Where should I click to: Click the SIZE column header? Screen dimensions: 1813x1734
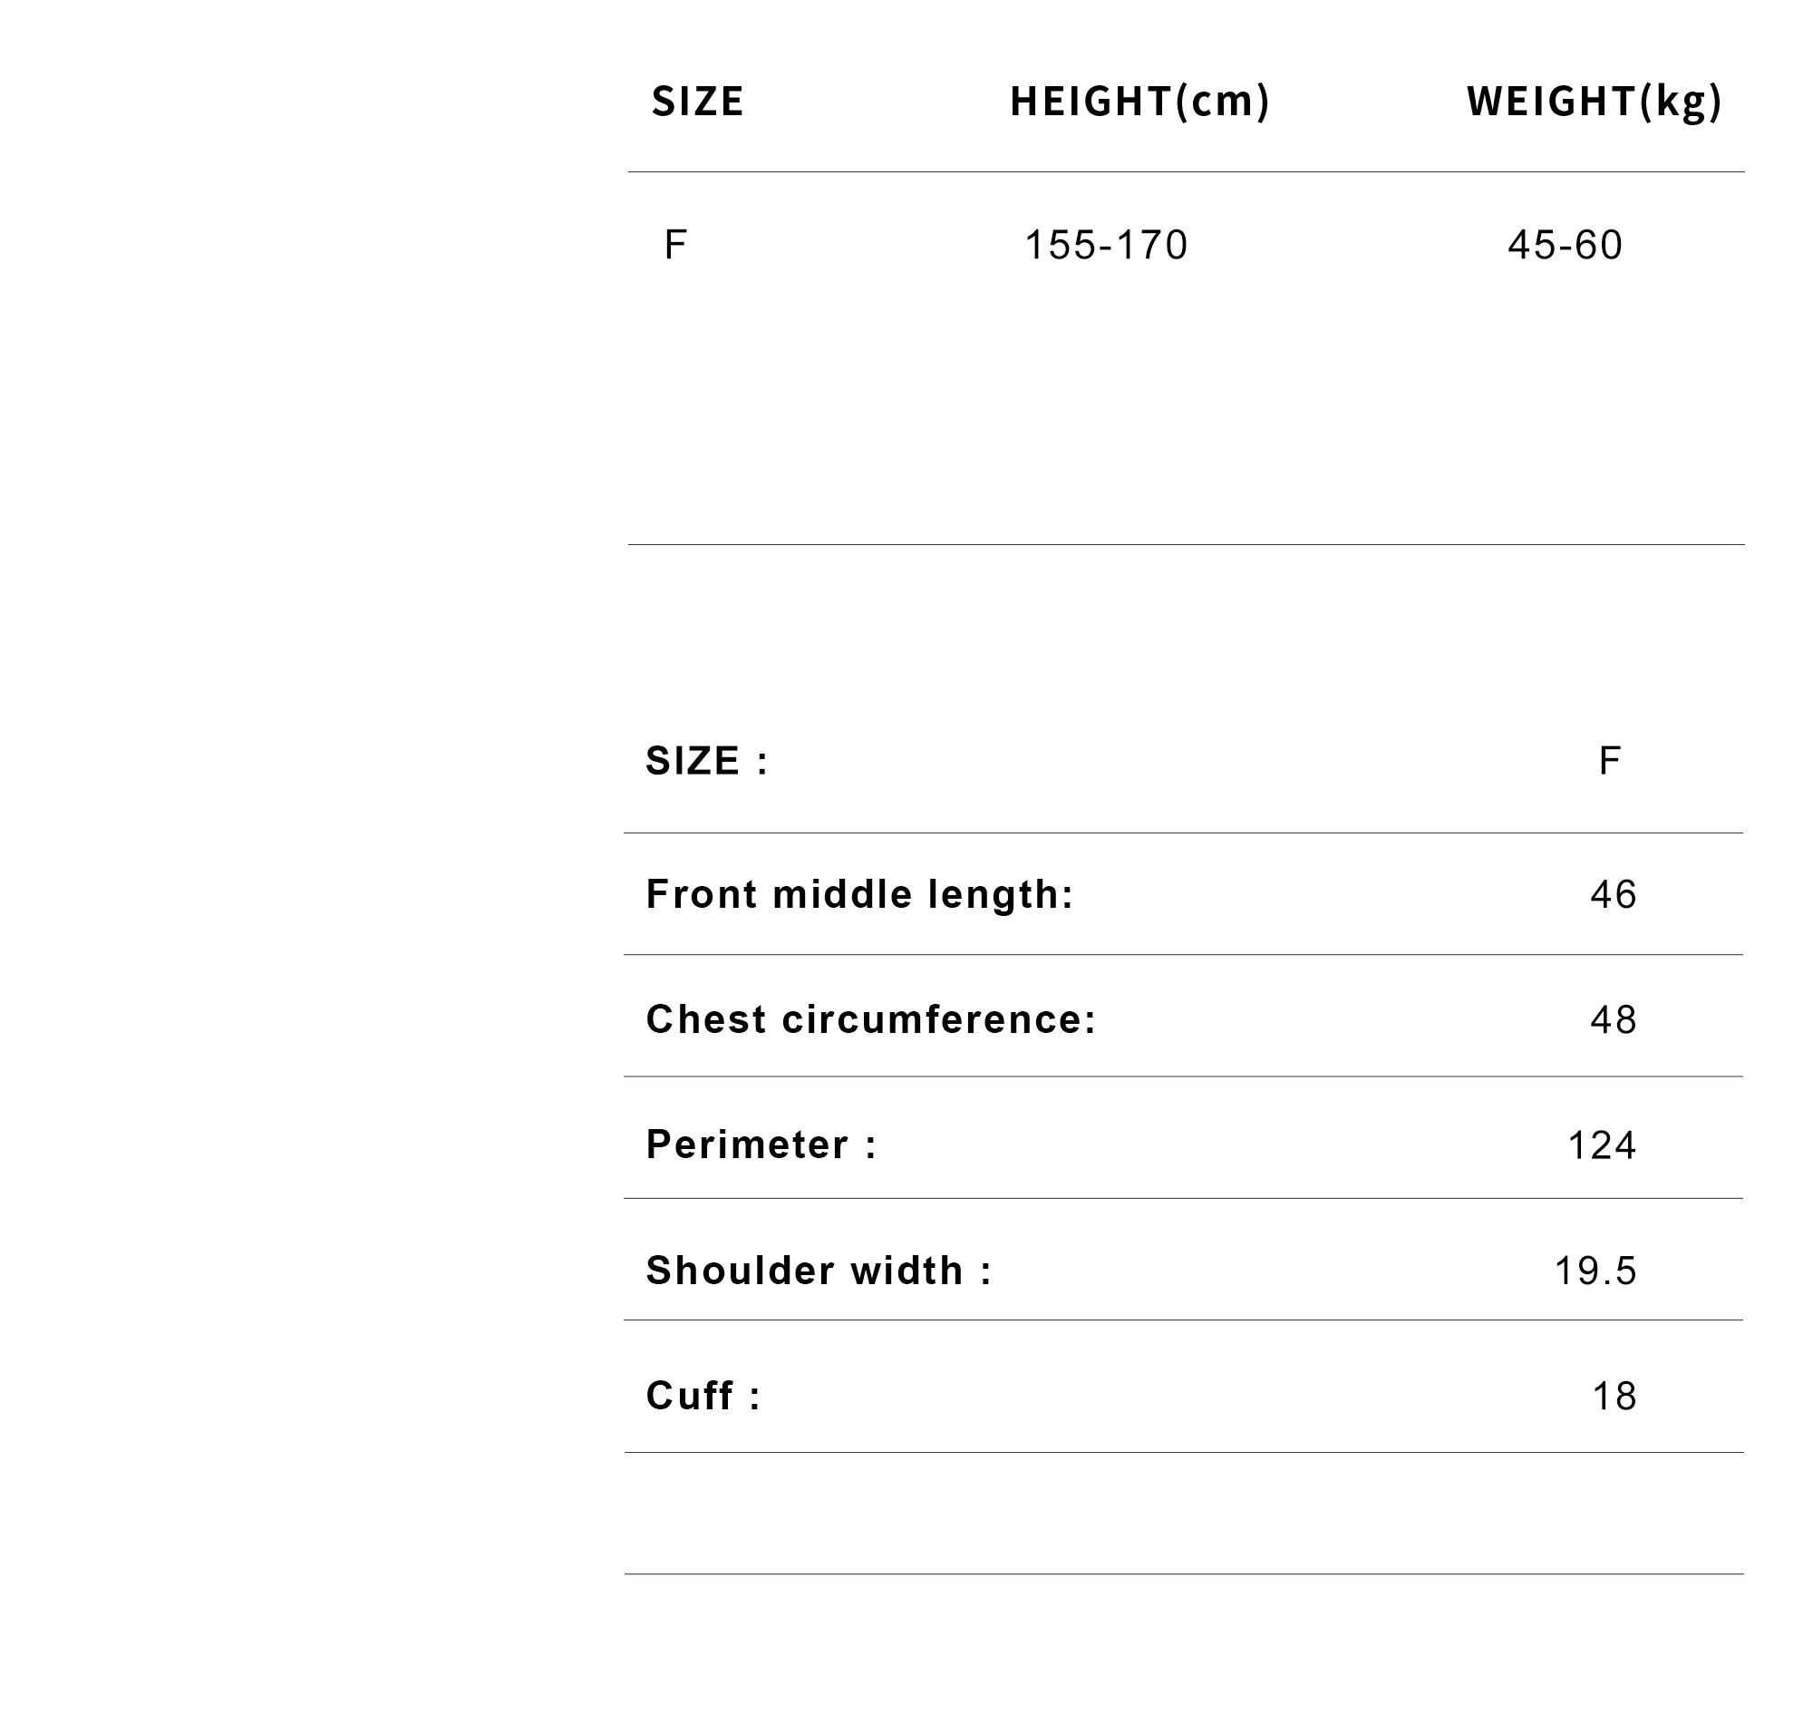[x=697, y=102]
